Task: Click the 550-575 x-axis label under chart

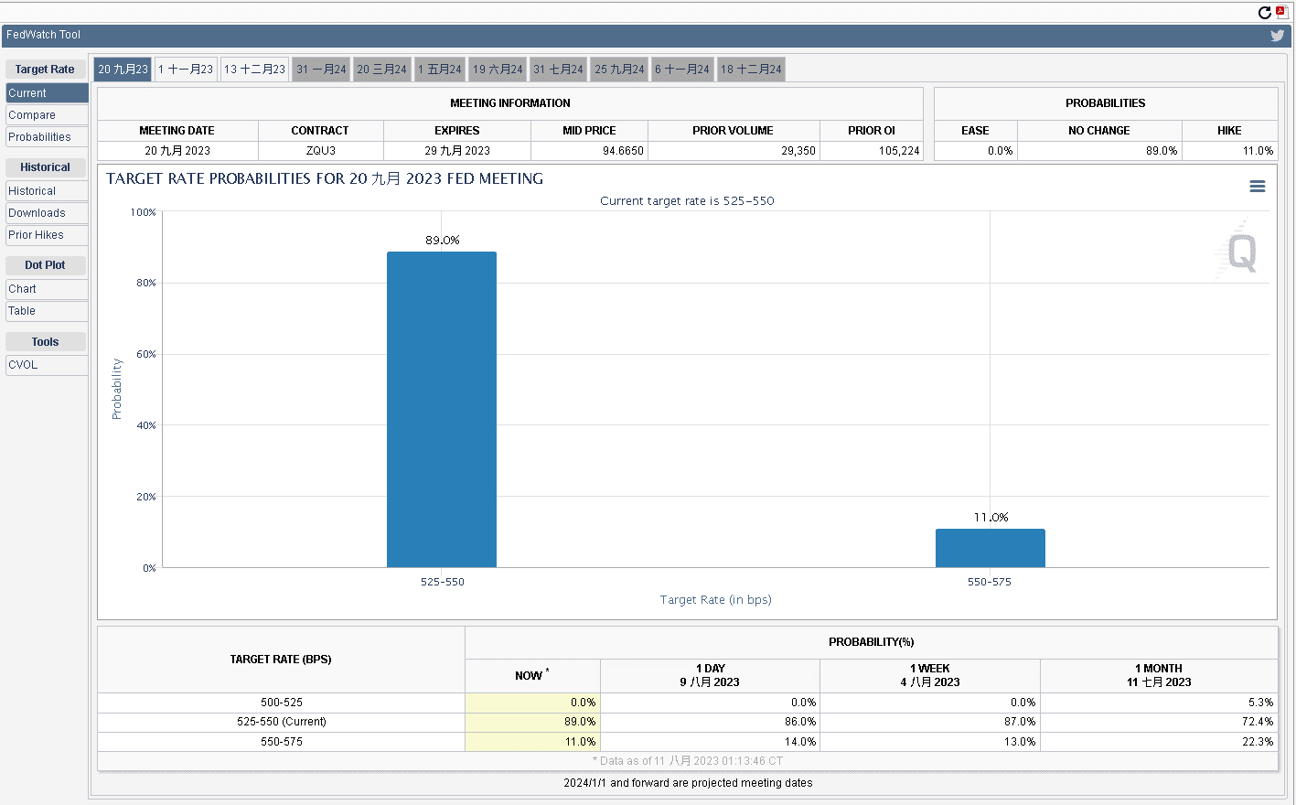Action: 990,582
